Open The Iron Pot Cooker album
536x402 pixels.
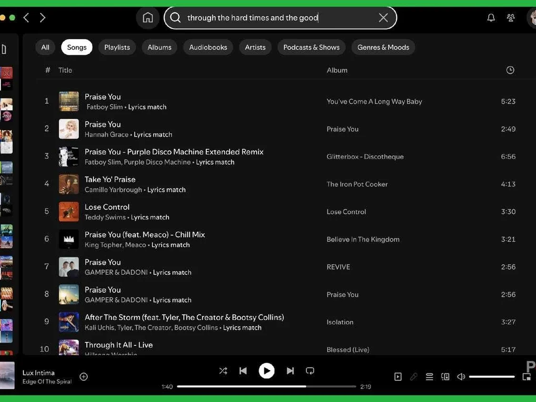tap(357, 184)
